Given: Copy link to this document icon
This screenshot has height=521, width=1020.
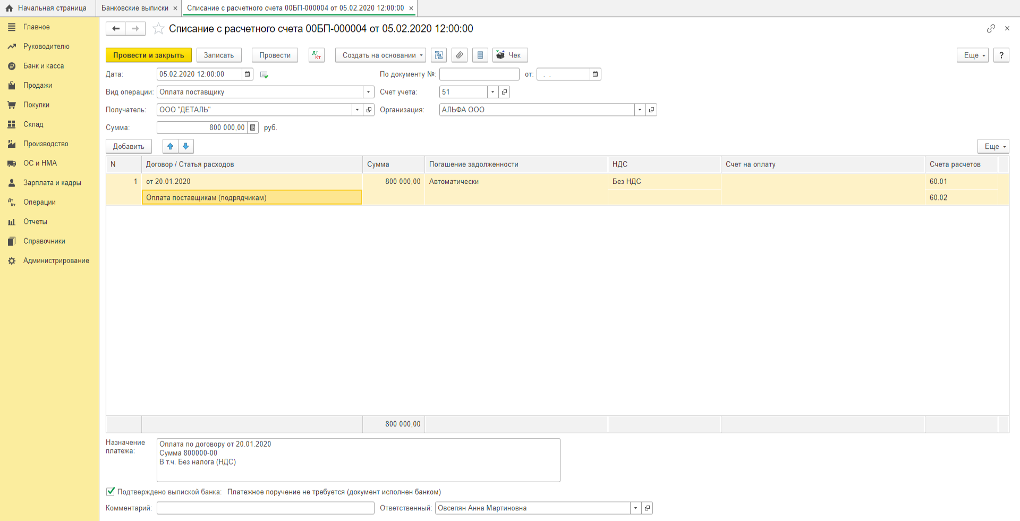Looking at the screenshot, I should click(991, 29).
